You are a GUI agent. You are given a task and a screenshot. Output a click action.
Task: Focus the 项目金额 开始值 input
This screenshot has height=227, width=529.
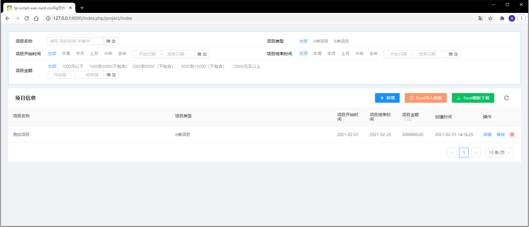coord(60,75)
